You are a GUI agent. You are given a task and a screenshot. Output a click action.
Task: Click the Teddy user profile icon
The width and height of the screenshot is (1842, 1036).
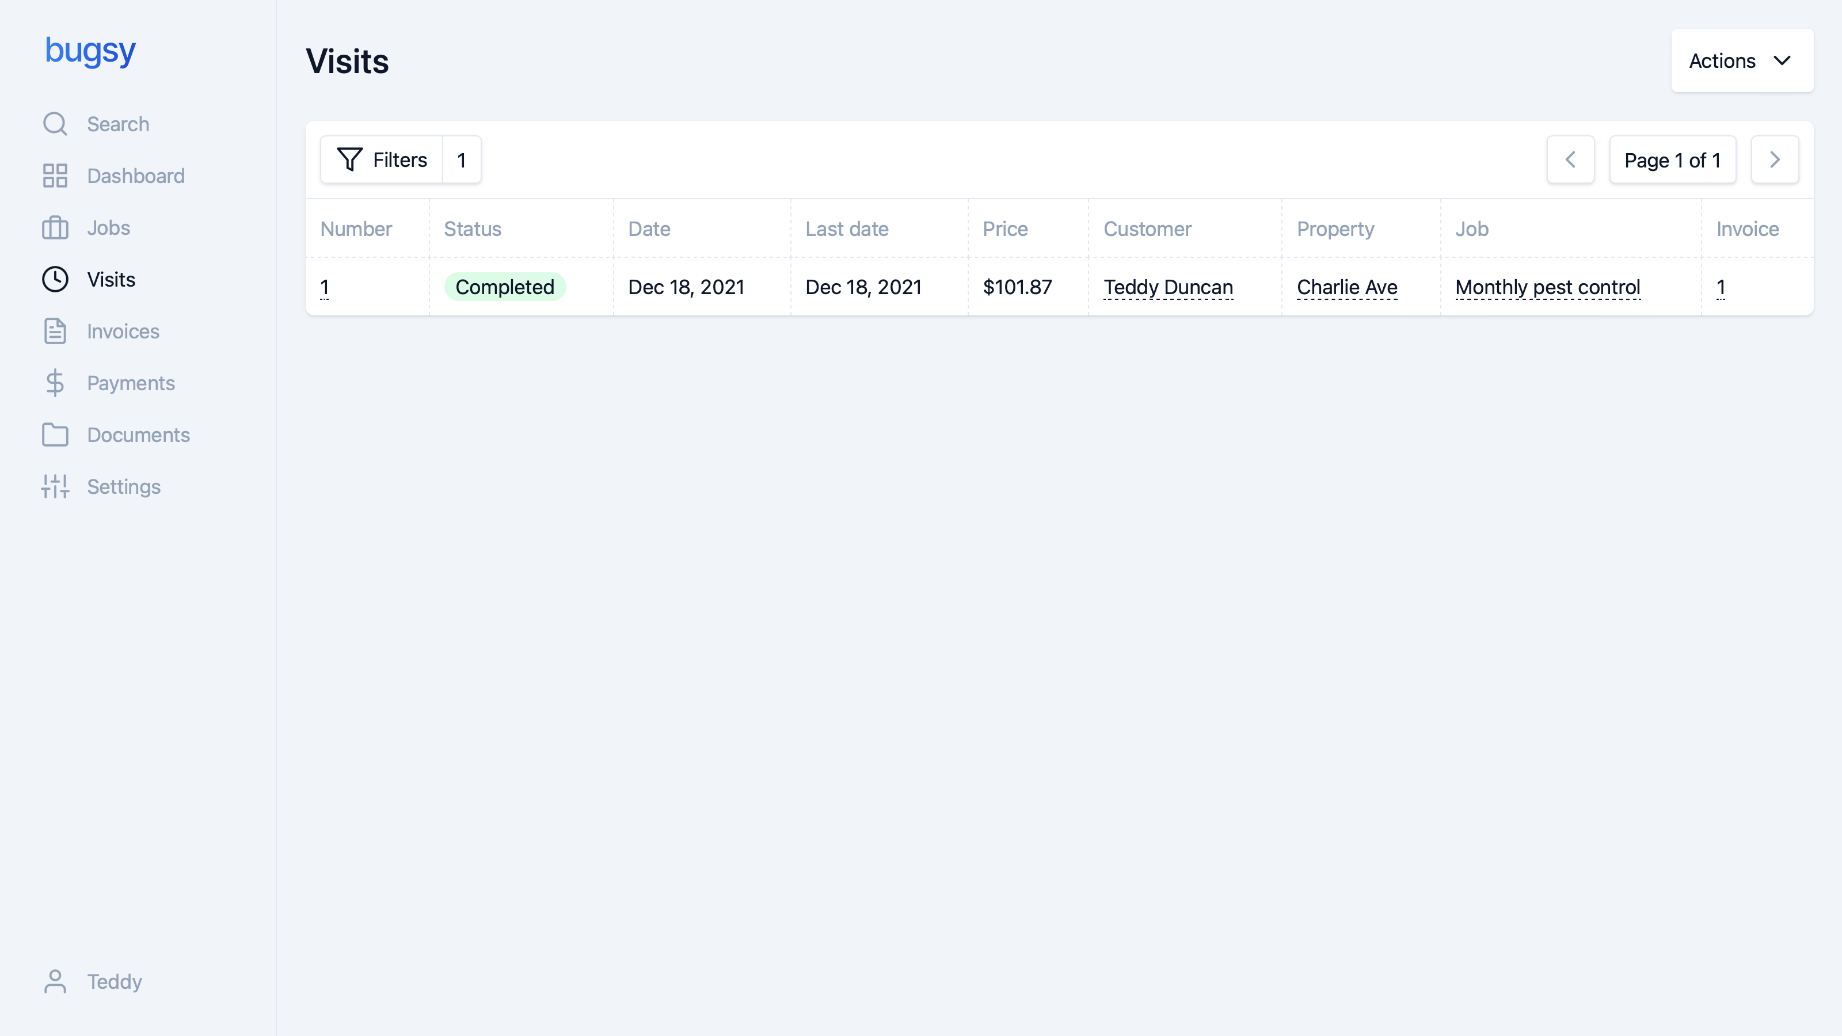(55, 982)
